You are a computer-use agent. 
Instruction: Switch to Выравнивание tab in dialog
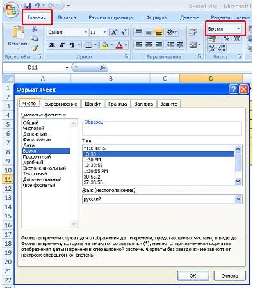(61, 104)
